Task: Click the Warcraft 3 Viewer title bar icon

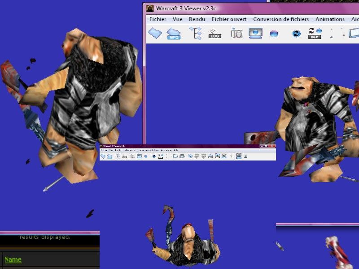Action: click(150, 9)
